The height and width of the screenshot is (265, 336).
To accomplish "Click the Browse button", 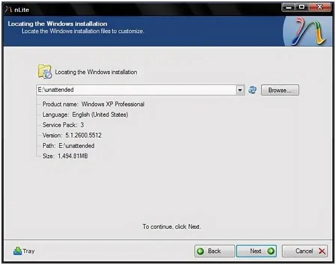I will coord(280,90).
